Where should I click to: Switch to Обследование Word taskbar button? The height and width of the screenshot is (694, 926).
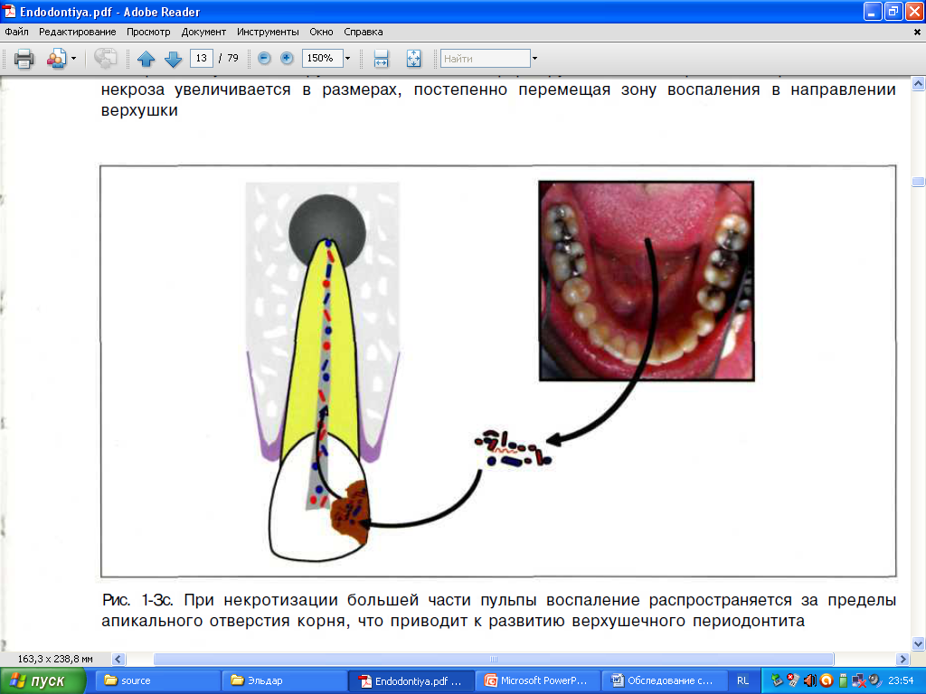663,680
